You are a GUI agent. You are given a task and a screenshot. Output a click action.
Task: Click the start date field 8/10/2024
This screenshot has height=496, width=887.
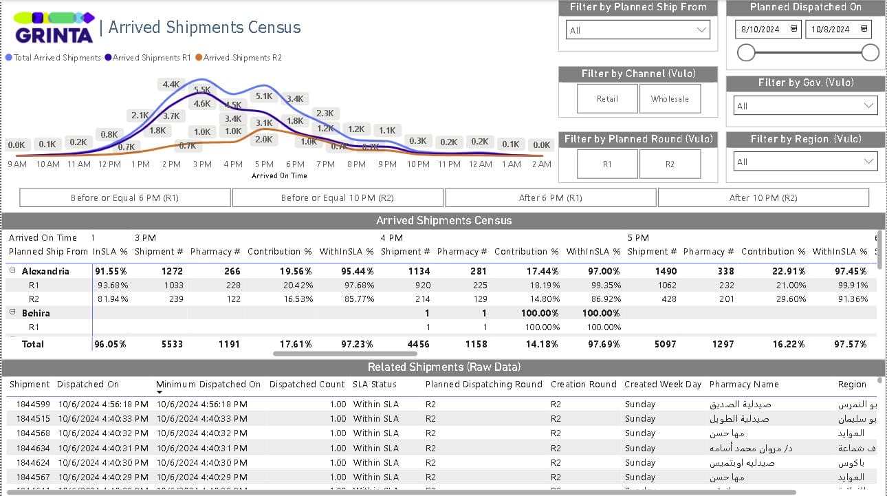coord(768,29)
